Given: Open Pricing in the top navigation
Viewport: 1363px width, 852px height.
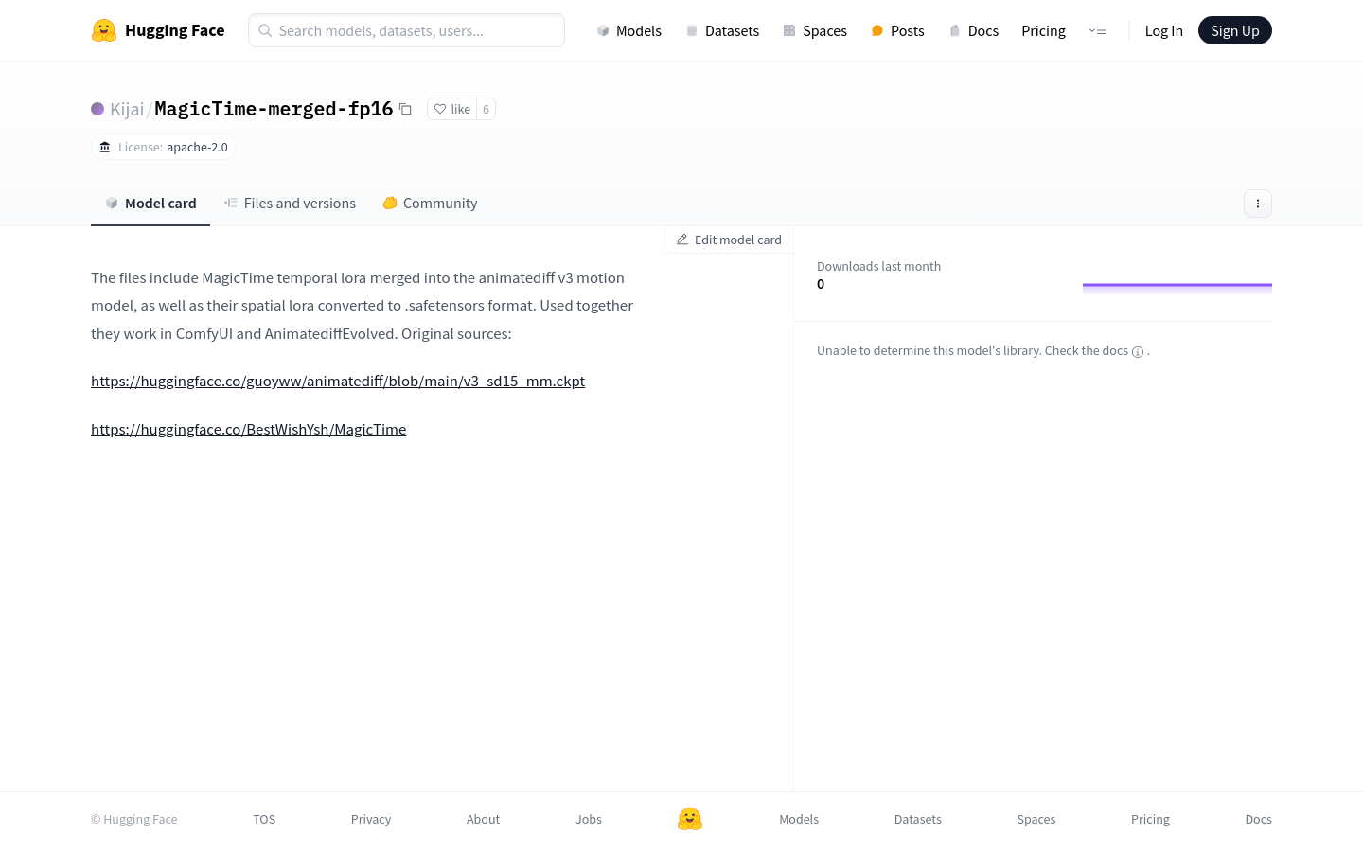Looking at the screenshot, I should [1043, 30].
